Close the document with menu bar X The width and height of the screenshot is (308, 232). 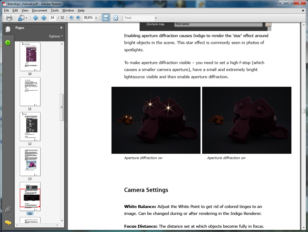coord(303,11)
